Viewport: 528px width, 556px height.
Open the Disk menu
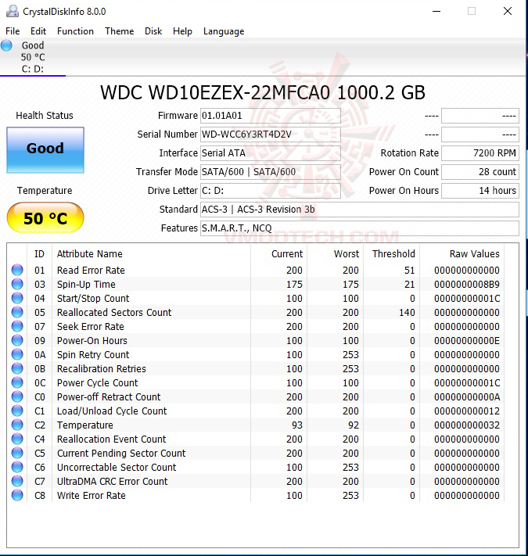pyautogui.click(x=153, y=31)
